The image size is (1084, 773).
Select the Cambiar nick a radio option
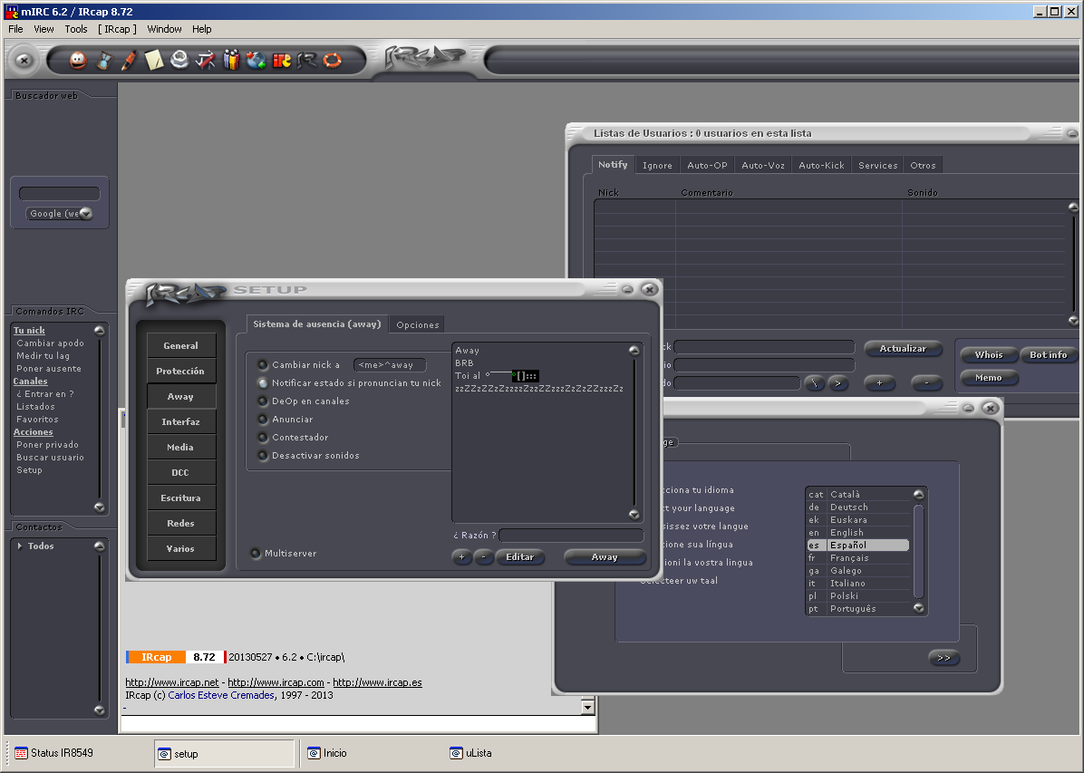(263, 365)
